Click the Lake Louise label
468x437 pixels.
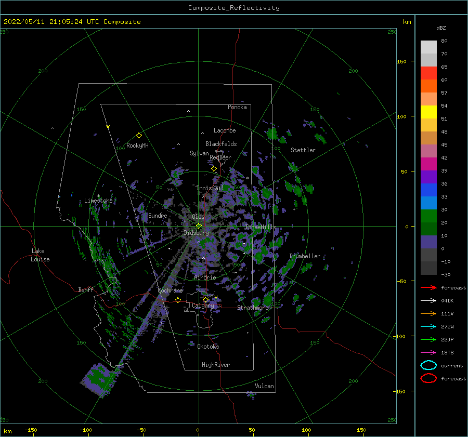coord(40,255)
